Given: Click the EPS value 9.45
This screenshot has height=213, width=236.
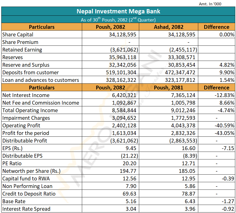Looking at the screenshot, I should point(131,148).
